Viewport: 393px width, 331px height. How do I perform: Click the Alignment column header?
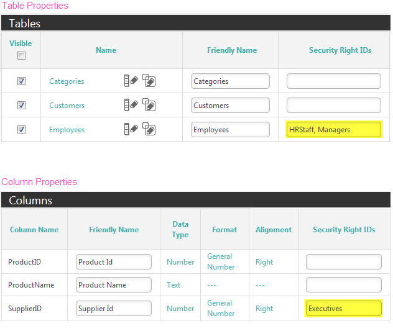point(274,230)
